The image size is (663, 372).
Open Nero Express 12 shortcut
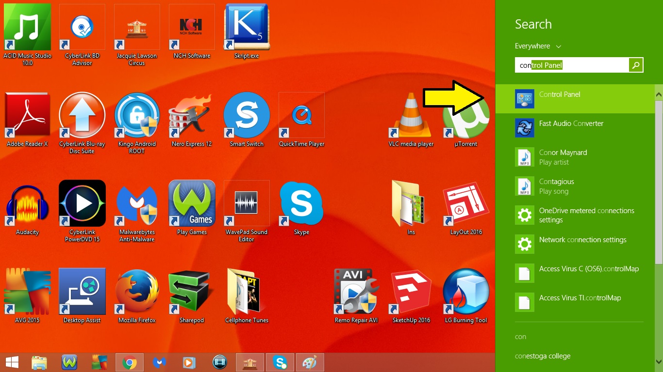click(192, 115)
